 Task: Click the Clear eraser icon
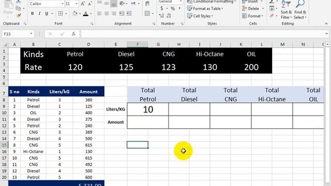point(272,16)
